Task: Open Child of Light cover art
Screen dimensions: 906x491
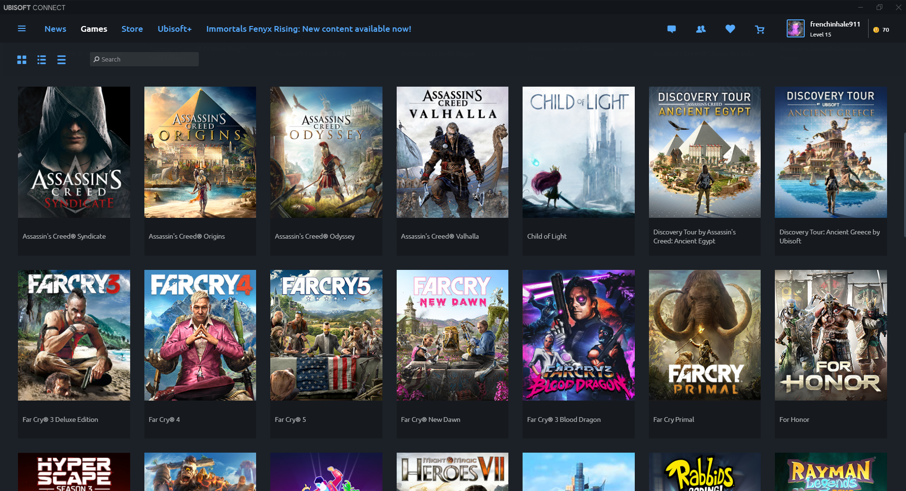Action: [x=578, y=152]
